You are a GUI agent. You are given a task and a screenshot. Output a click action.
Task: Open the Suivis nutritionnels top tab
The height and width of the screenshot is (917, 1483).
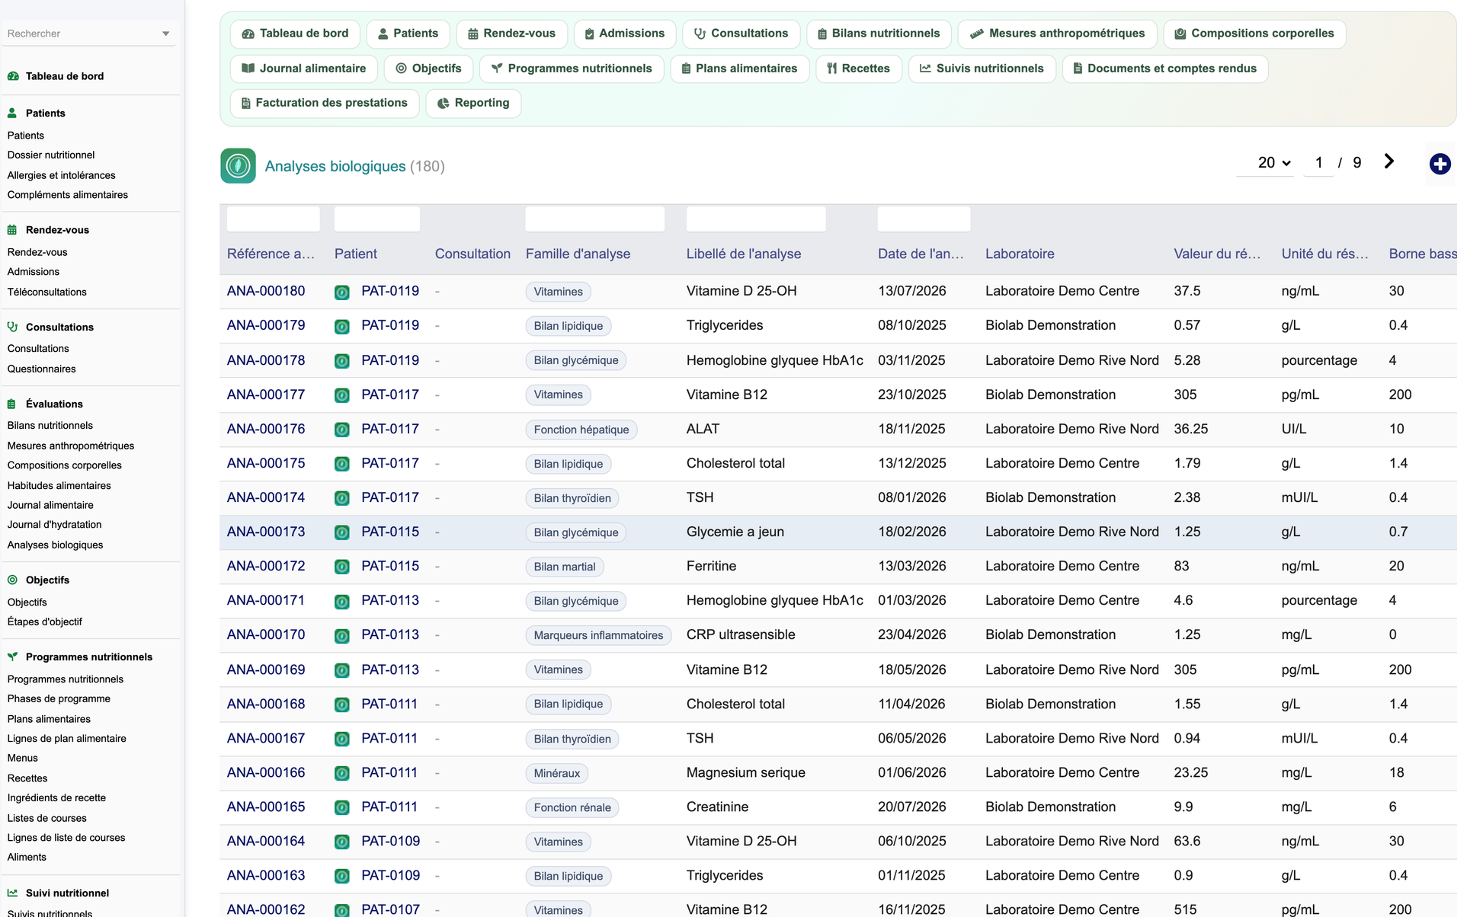coord(982,69)
